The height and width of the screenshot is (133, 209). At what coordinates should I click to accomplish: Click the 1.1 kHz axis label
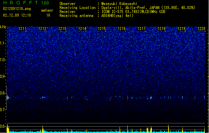click(3, 43)
